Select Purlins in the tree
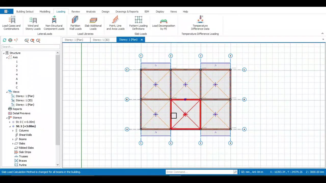The width and height of the screenshot is (326, 183). pos(23,165)
